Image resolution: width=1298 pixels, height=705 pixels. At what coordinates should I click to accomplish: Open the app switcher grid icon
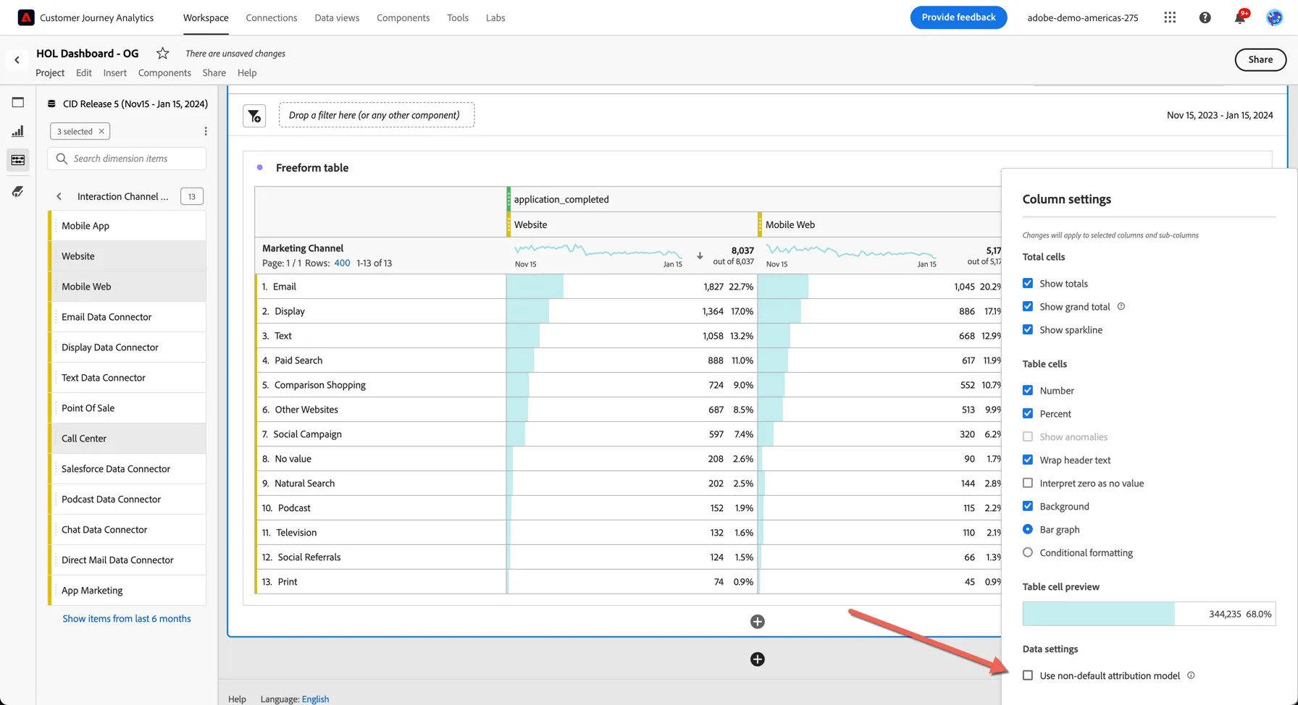pyautogui.click(x=1170, y=17)
